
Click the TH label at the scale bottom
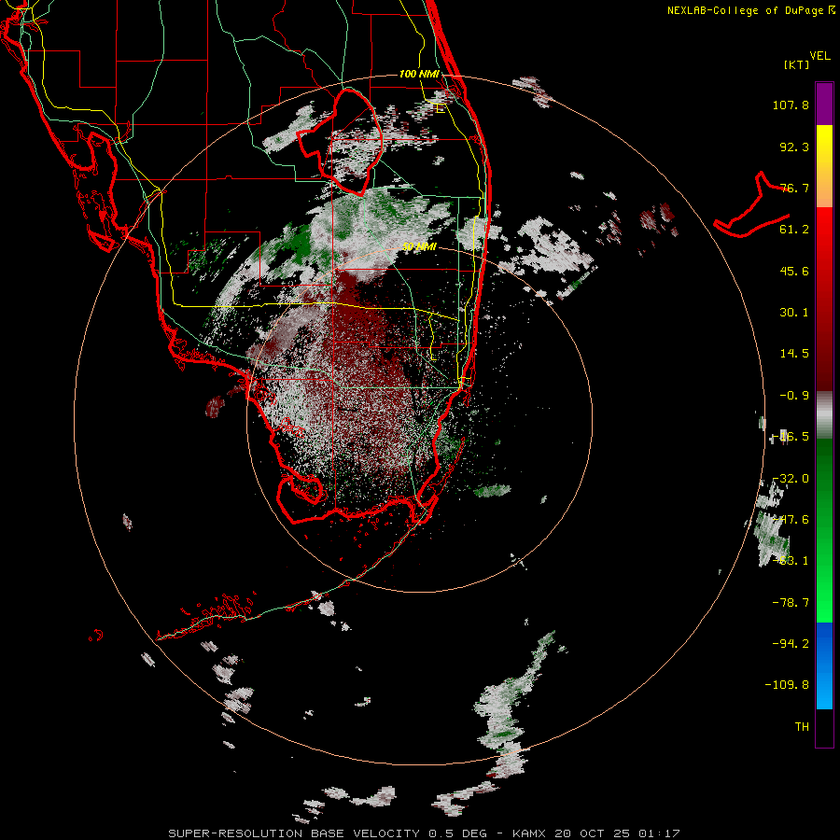click(x=802, y=726)
